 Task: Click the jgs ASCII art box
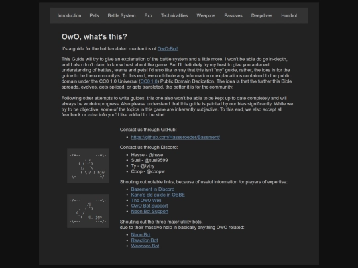[88, 211]
